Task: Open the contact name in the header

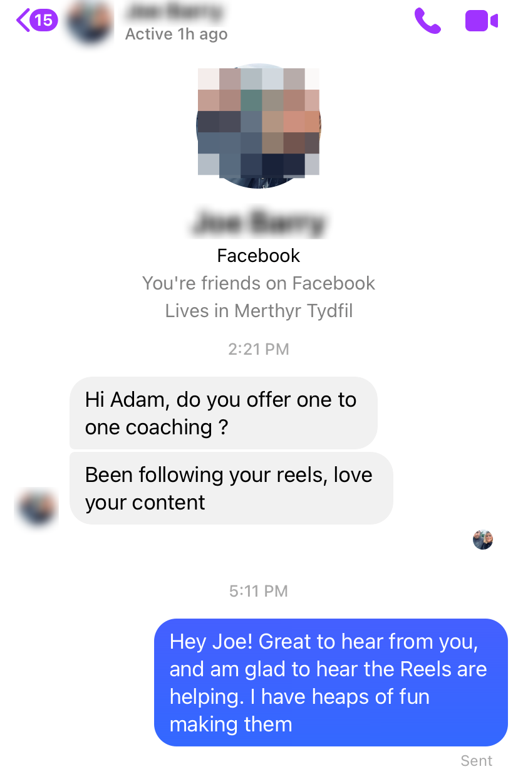Action: coord(175,12)
